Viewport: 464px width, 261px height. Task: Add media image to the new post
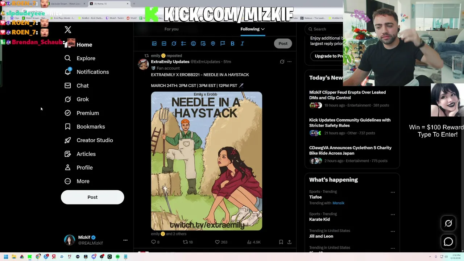pos(154,43)
